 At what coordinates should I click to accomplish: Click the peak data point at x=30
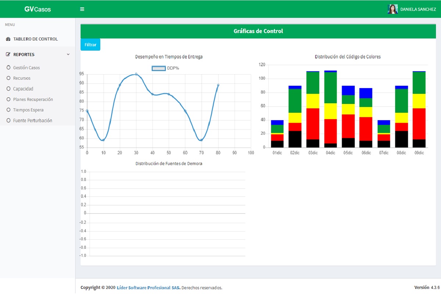click(x=136, y=74)
